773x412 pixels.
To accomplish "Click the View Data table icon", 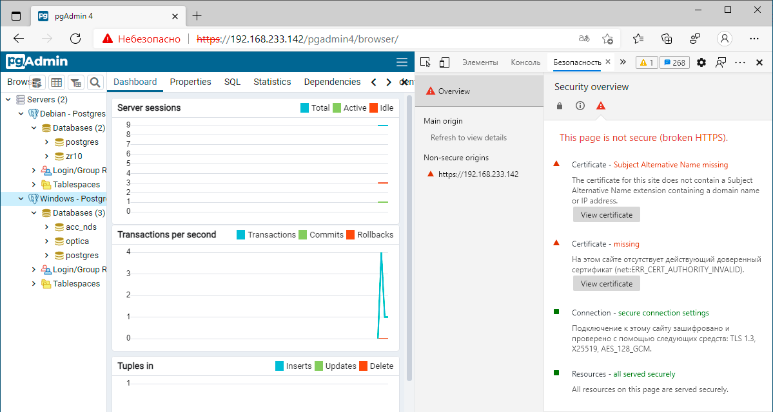I will [57, 82].
